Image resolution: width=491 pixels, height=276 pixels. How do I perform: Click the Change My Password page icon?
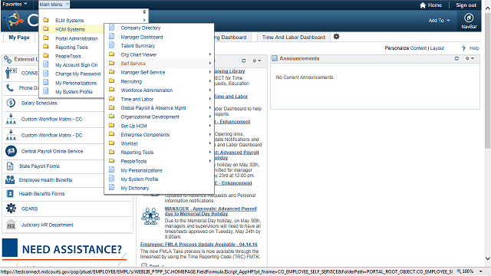[x=46, y=74]
